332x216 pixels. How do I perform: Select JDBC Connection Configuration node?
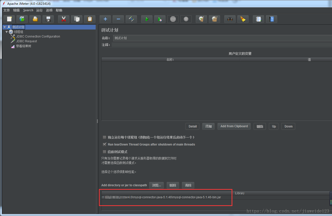click(x=38, y=36)
